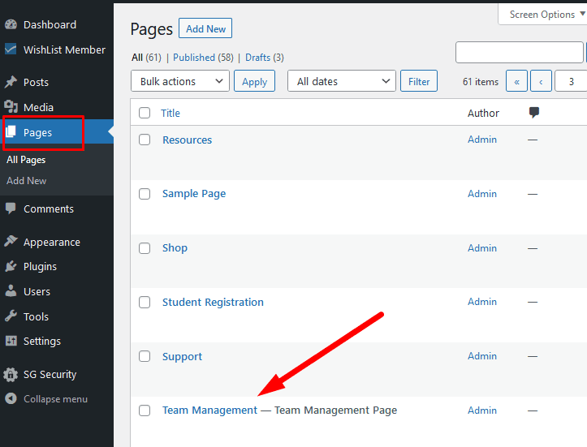
Task: Open the Bulk actions dropdown
Action: pyautogui.click(x=180, y=81)
